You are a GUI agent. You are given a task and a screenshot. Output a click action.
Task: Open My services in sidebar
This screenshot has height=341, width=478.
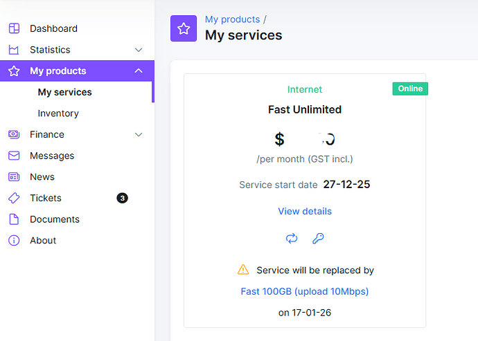[64, 92]
